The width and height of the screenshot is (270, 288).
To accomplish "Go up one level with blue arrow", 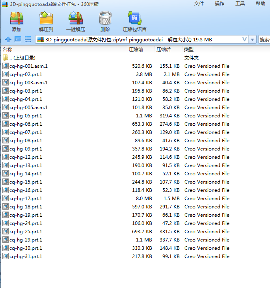I will click(8, 39).
